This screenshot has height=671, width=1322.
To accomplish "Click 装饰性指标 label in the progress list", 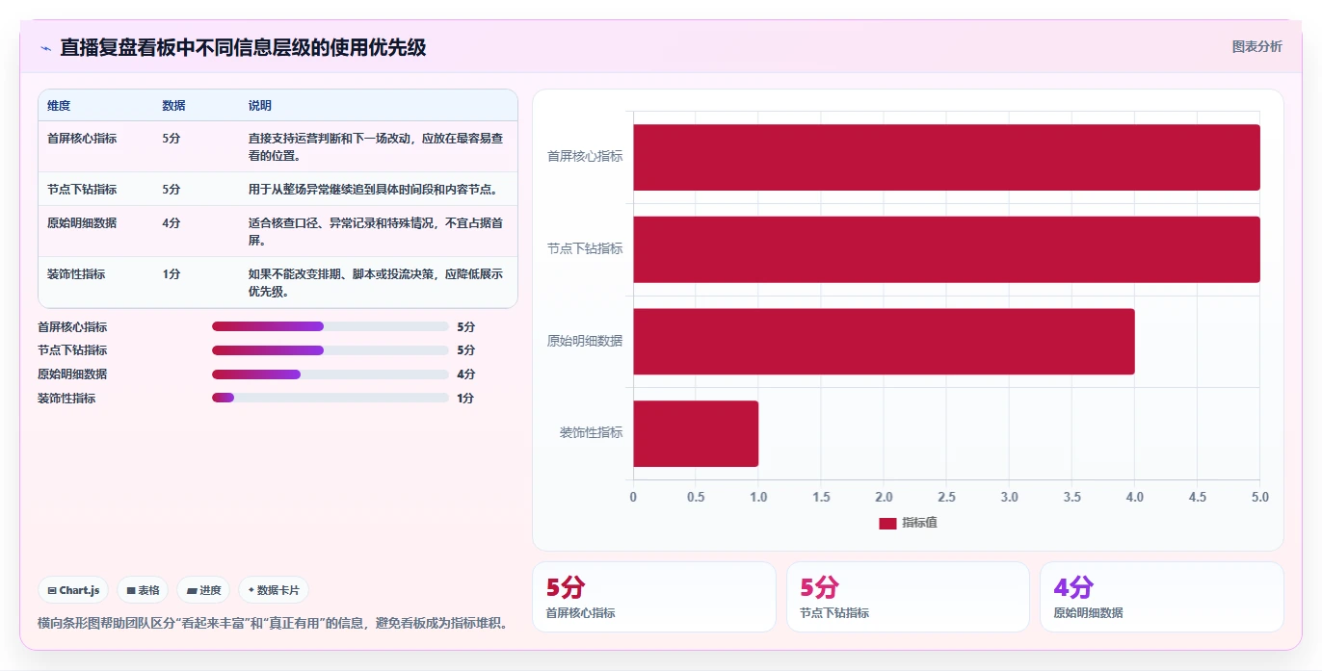I will [x=66, y=399].
